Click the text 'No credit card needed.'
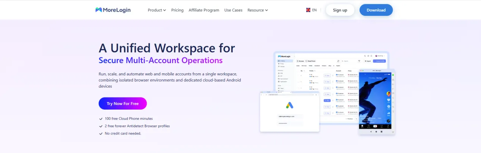481x153 pixels. pos(123,134)
